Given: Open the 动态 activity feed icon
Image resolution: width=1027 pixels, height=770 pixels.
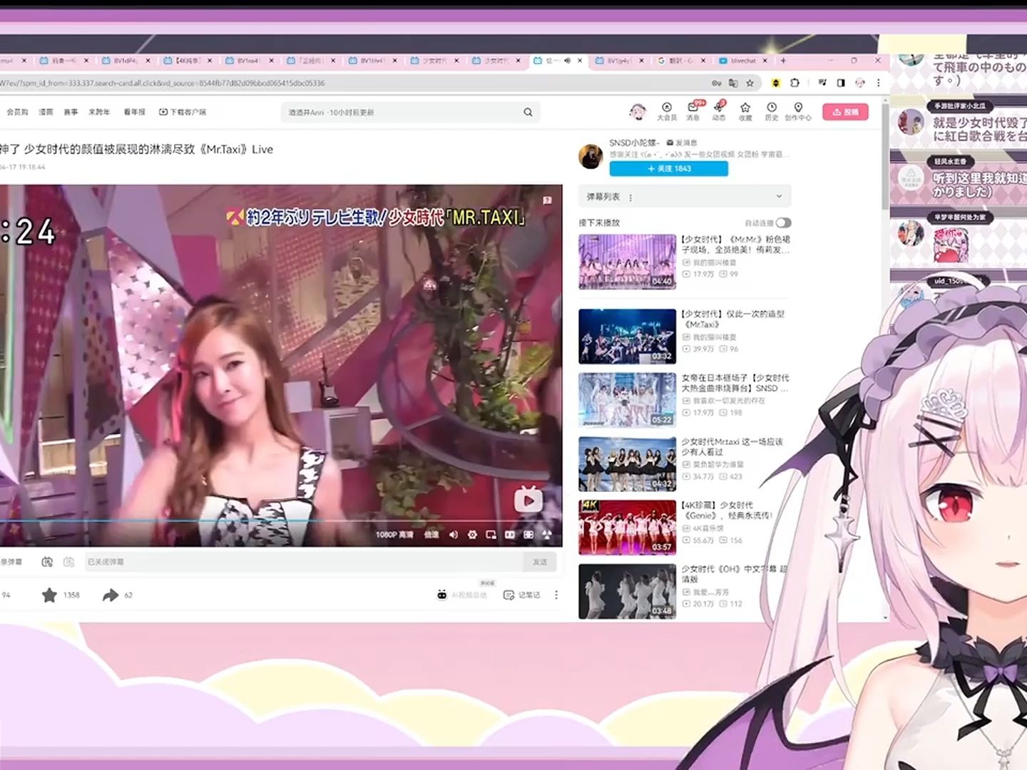Looking at the screenshot, I should (719, 111).
